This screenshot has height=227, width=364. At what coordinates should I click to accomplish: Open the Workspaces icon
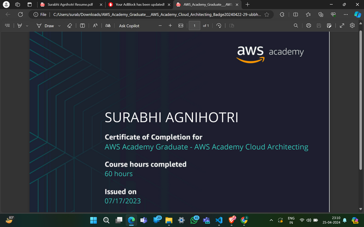(x=18, y=4)
